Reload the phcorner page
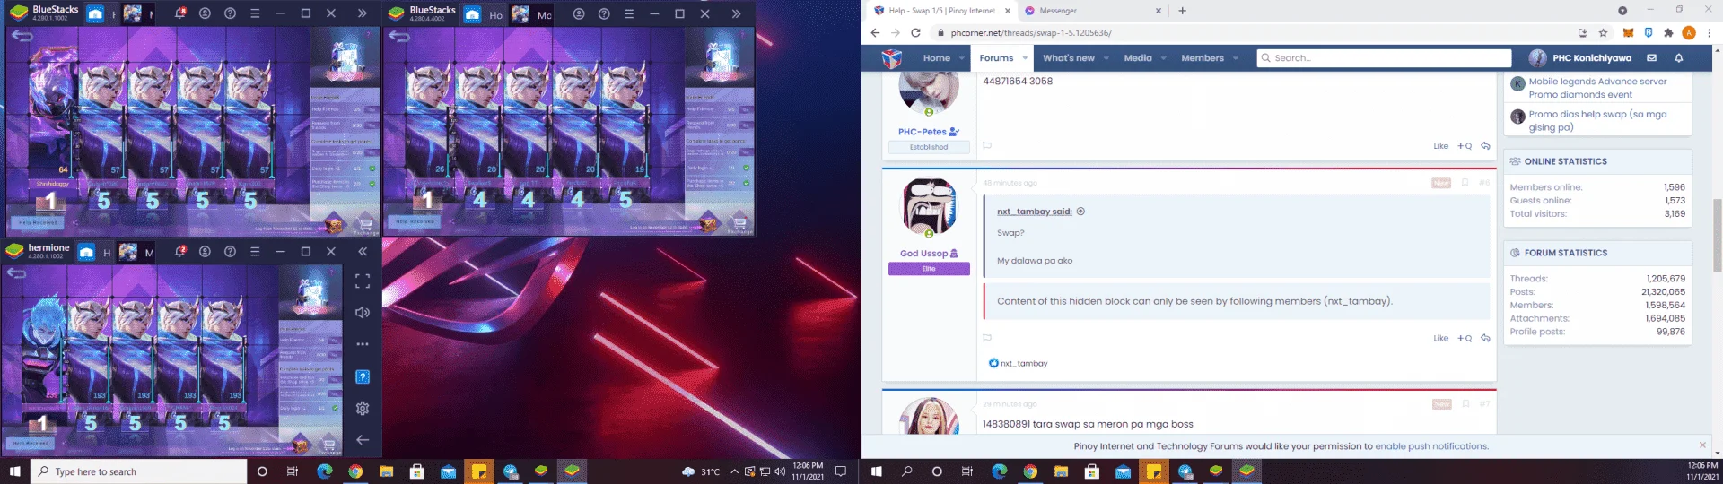The image size is (1723, 484). pyautogui.click(x=915, y=32)
